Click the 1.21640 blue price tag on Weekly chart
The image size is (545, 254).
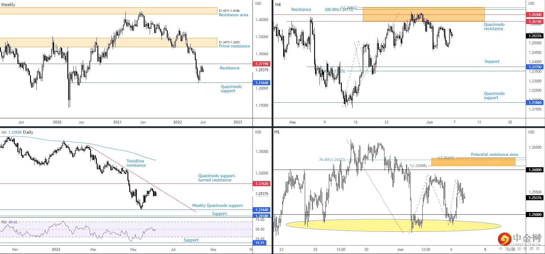coord(262,83)
